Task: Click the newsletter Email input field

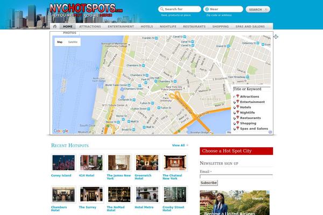Action: pos(236,176)
